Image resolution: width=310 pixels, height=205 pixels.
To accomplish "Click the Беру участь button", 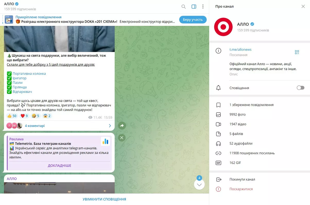I will click(193, 19).
